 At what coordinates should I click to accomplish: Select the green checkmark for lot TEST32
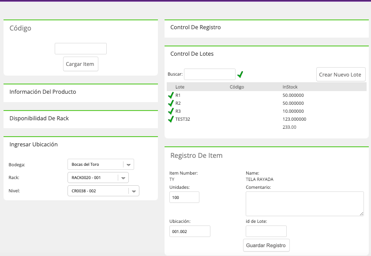pyautogui.click(x=171, y=119)
